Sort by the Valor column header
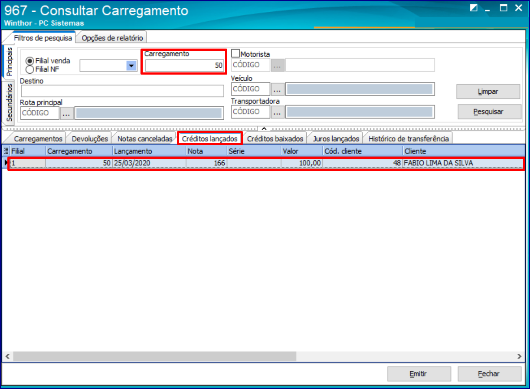Screen dimensions: 530x389 click(x=301, y=151)
